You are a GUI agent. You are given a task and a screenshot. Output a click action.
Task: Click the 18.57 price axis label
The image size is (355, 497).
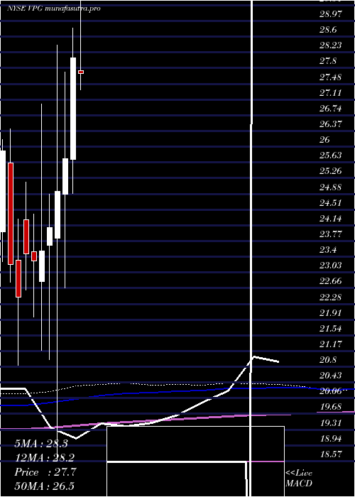pyautogui.click(x=330, y=454)
